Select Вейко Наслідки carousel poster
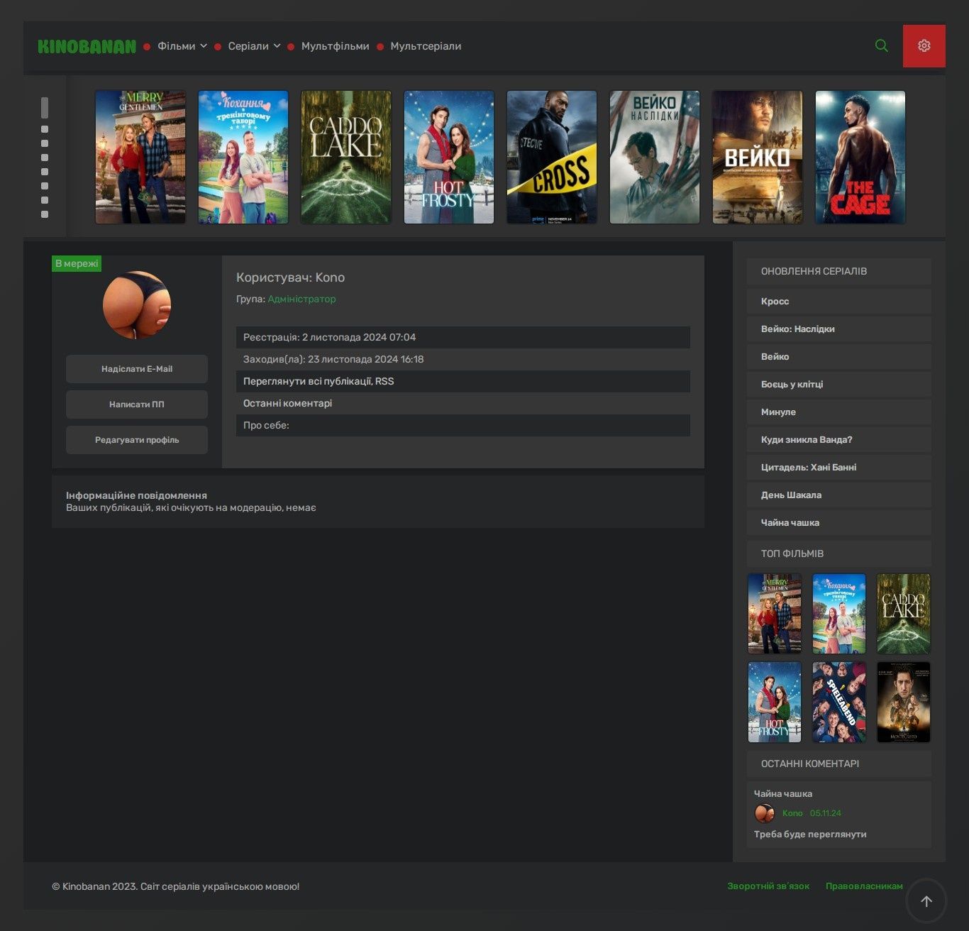969x931 pixels. point(655,157)
